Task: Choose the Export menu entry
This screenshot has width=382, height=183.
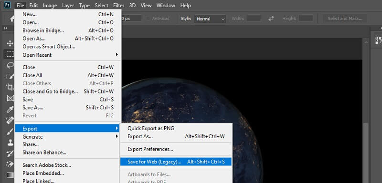Action: click(x=67, y=129)
